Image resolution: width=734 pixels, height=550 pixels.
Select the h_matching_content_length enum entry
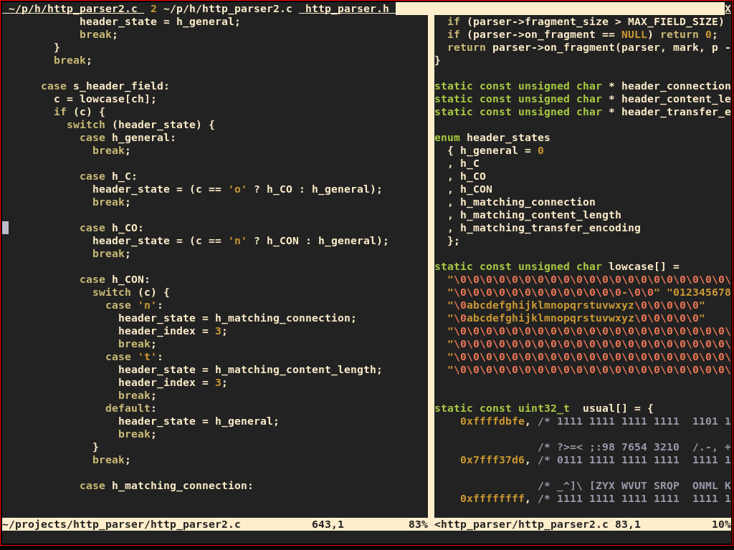tap(541, 215)
